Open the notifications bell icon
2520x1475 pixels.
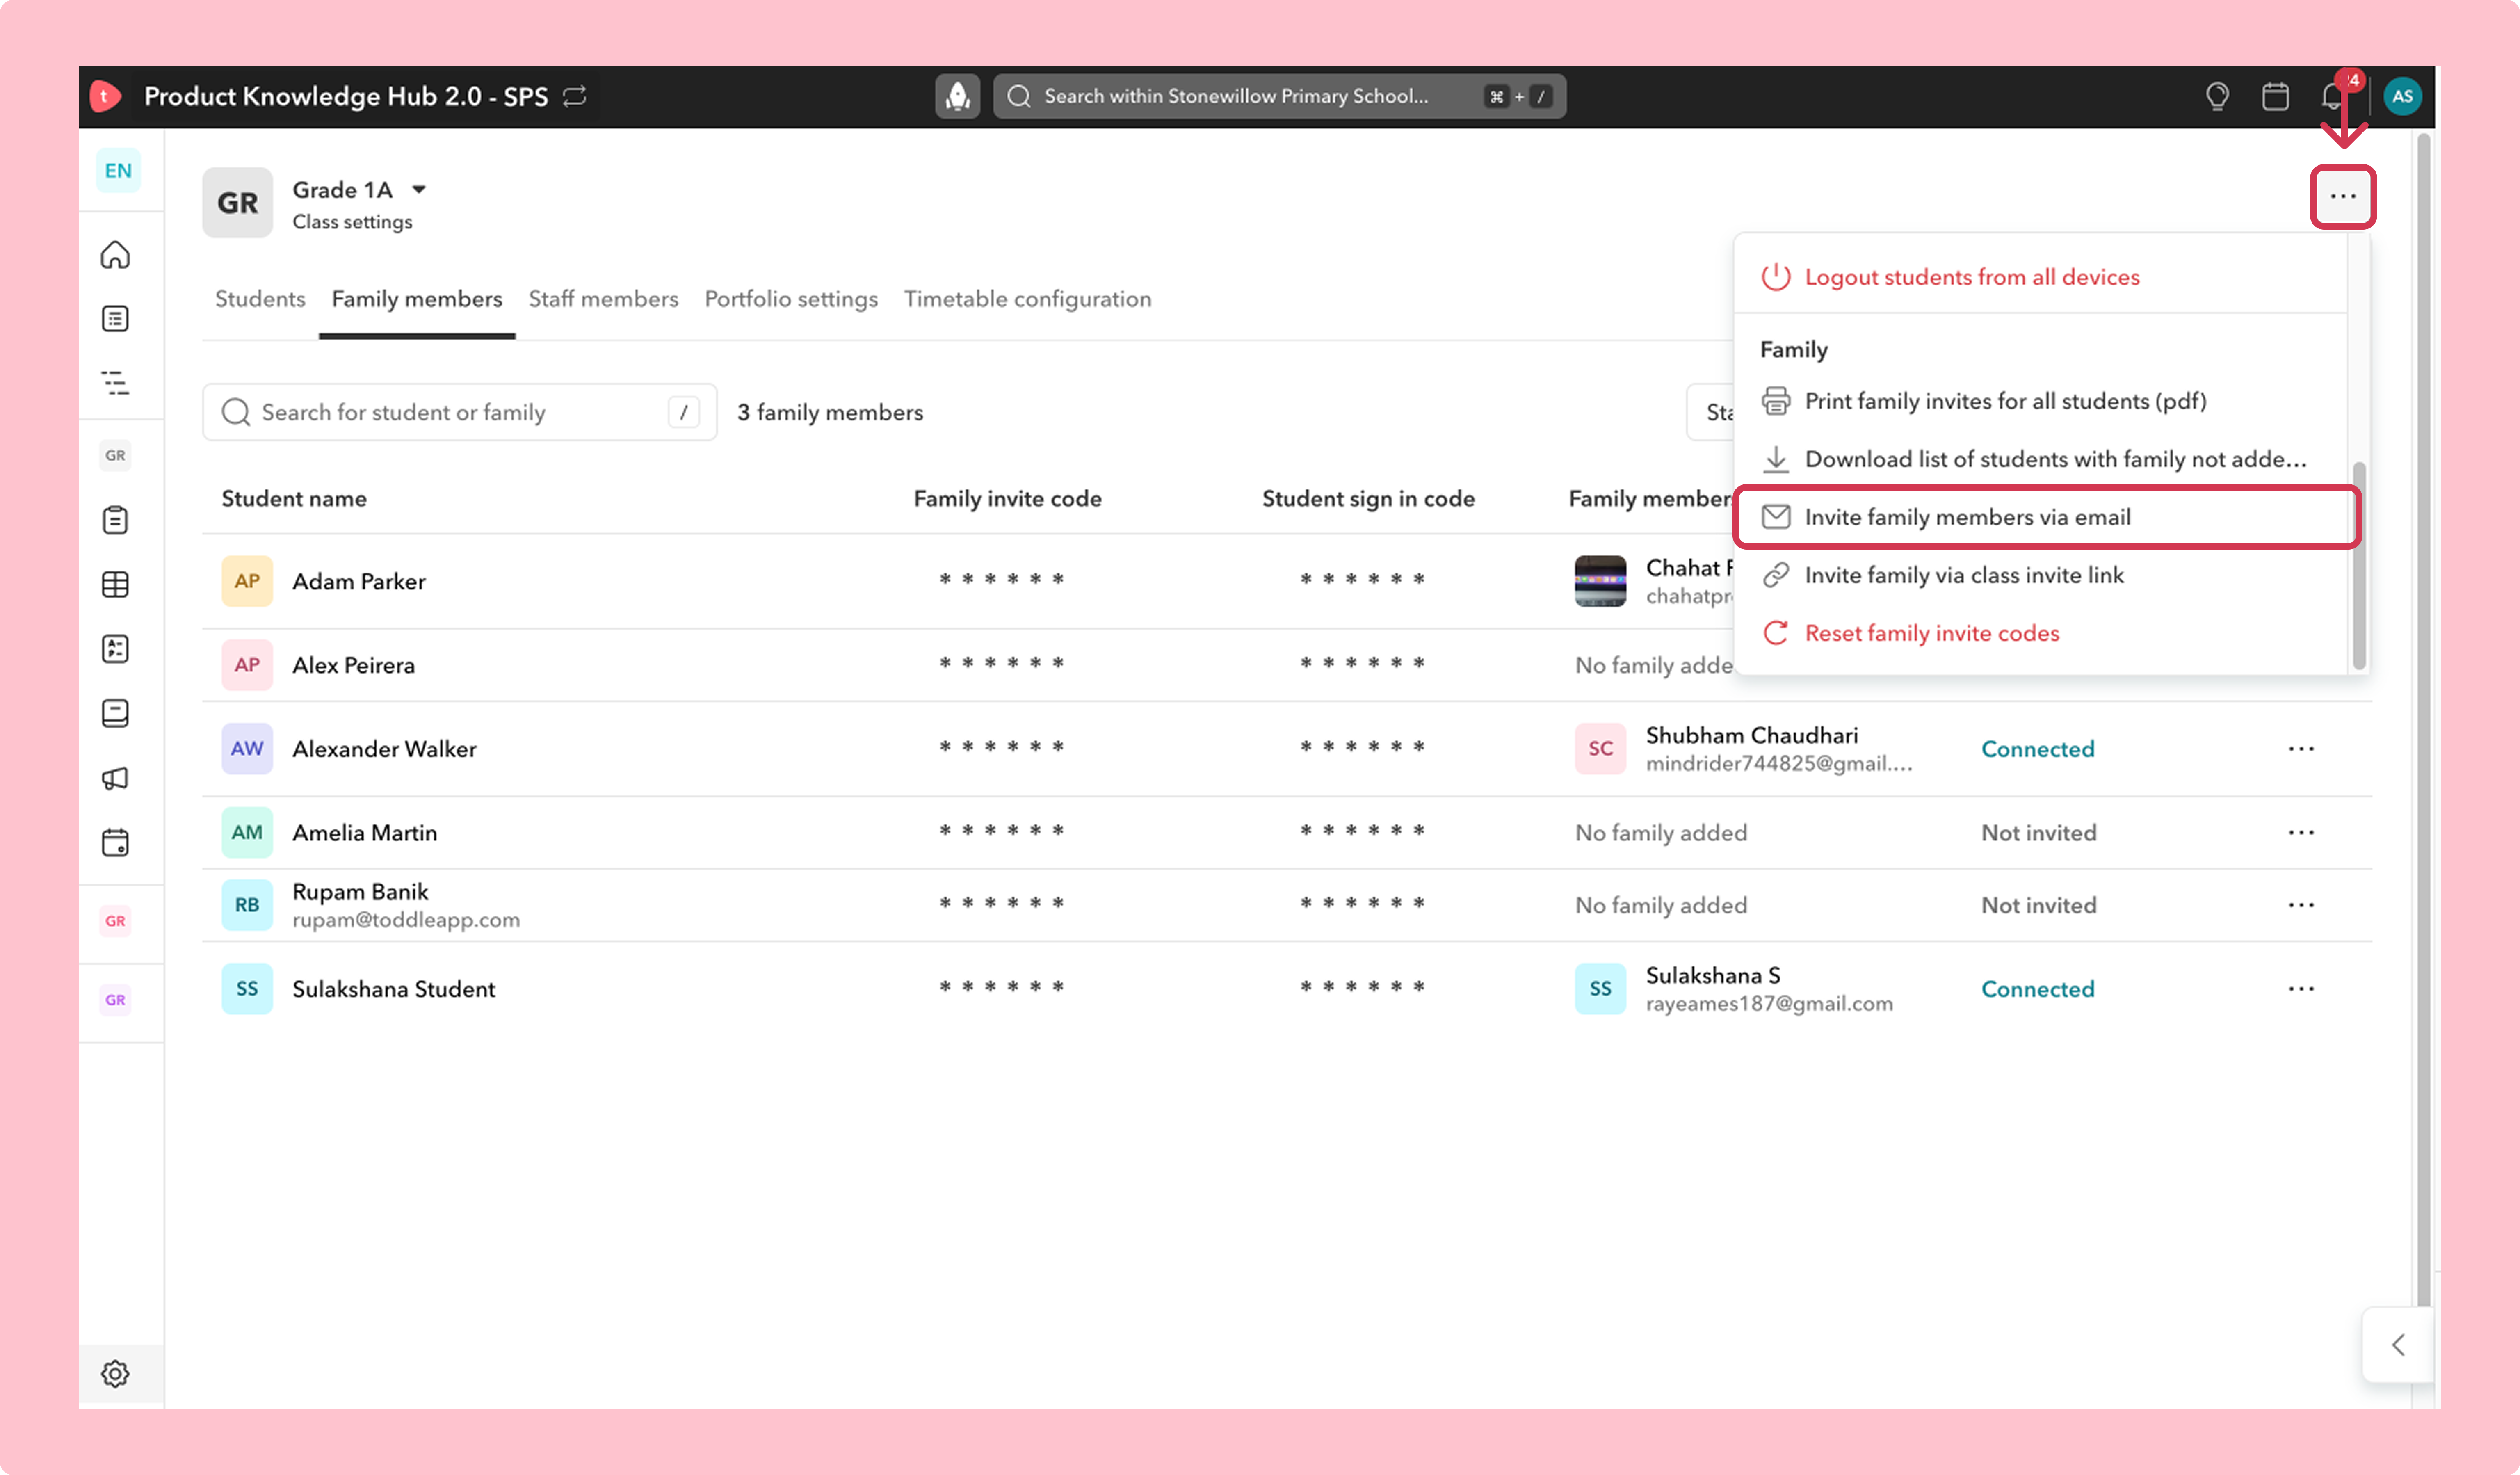click(2333, 96)
